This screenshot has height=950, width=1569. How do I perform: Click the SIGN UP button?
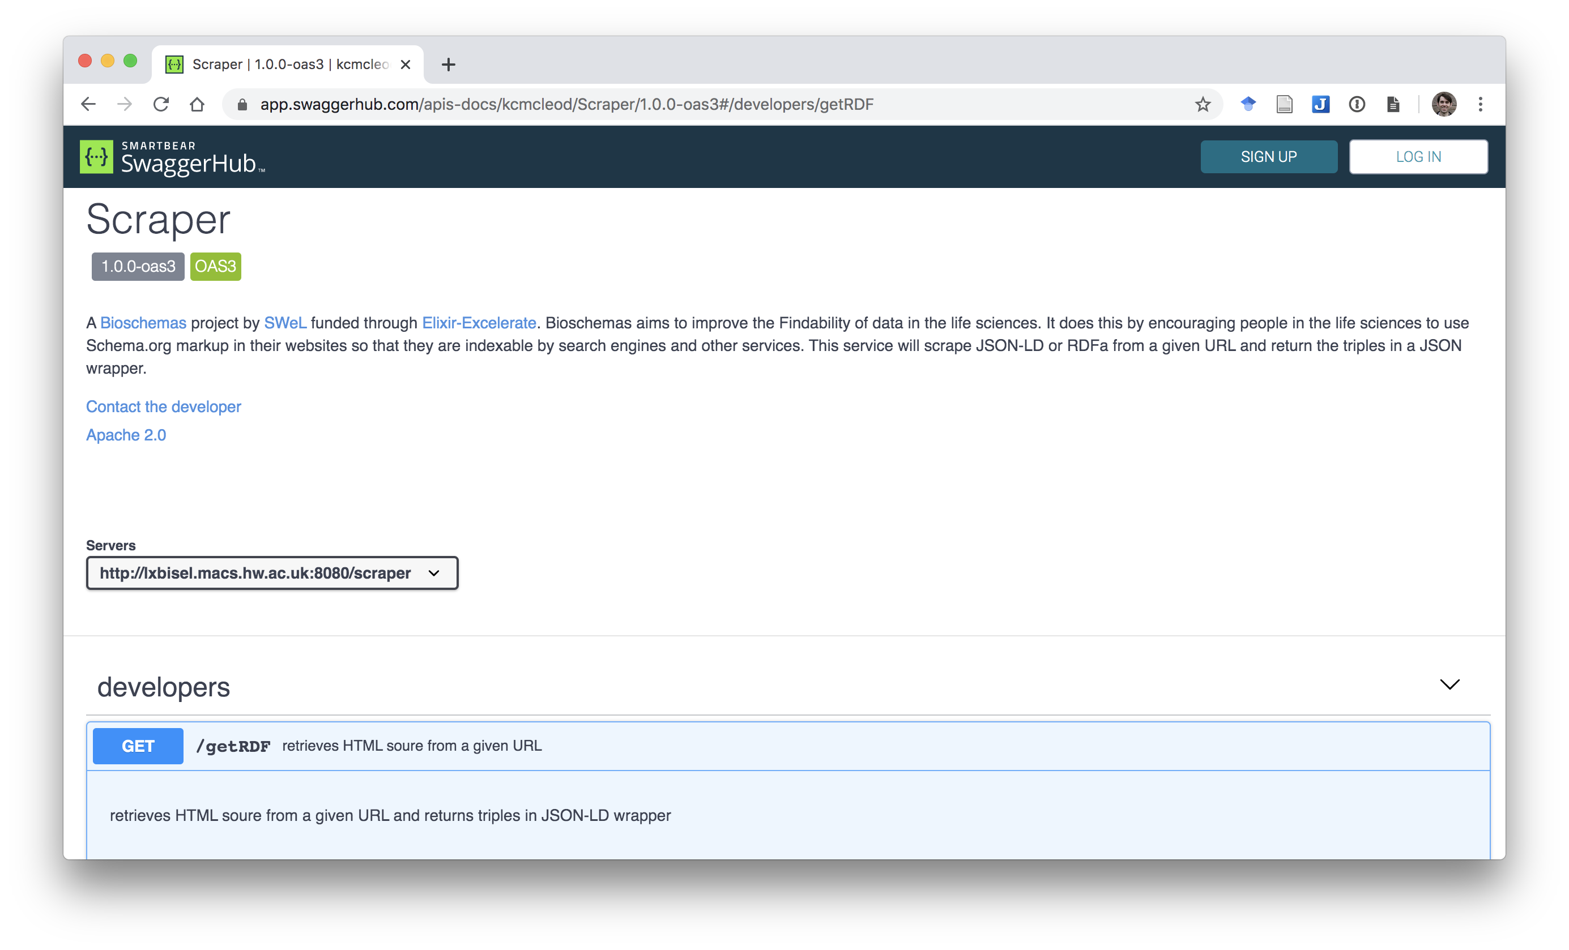[x=1268, y=157]
